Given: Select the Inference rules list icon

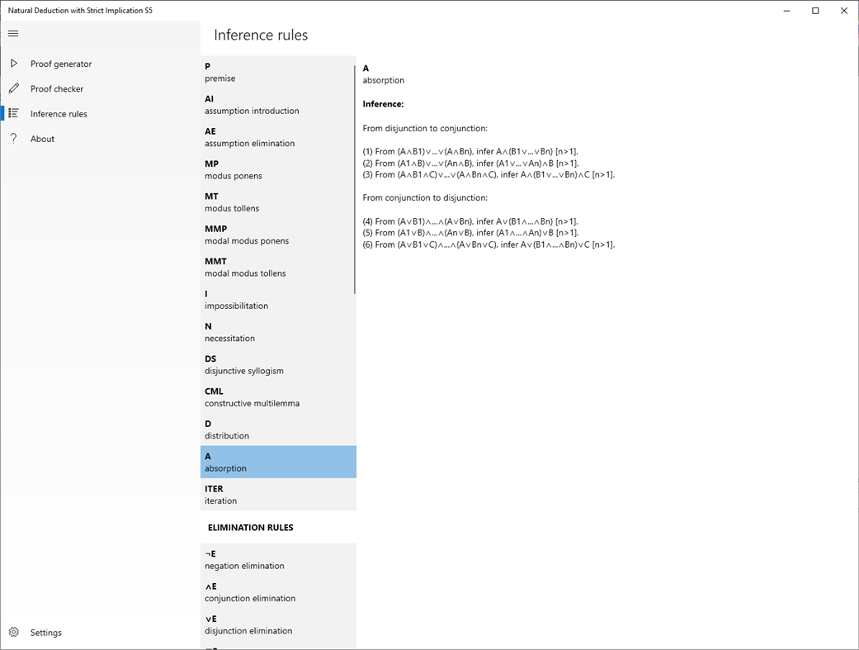Looking at the screenshot, I should [14, 113].
